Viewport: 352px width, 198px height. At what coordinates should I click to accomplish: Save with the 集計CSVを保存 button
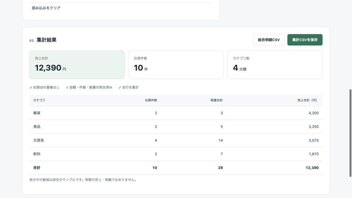point(305,40)
